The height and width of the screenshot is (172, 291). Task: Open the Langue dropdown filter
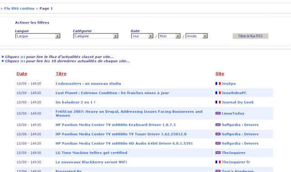click(x=38, y=36)
